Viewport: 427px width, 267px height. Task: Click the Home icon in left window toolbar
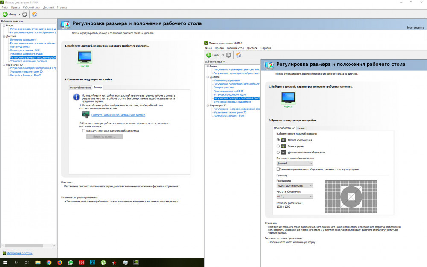coord(35,14)
